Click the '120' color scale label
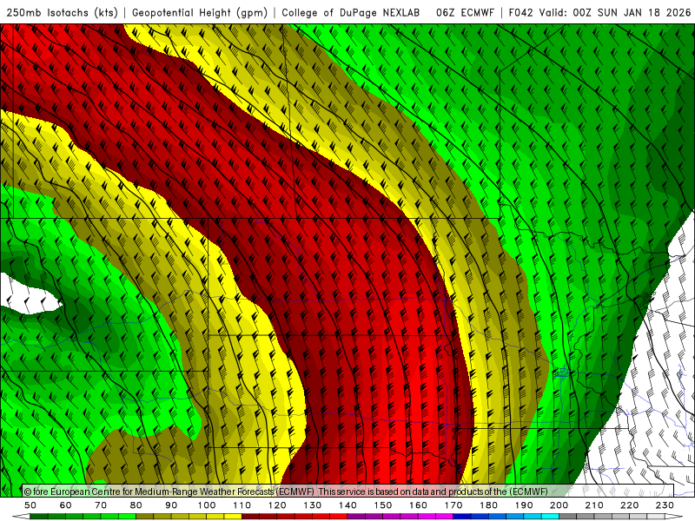Image resolution: width=695 pixels, height=521 pixels. (277, 505)
